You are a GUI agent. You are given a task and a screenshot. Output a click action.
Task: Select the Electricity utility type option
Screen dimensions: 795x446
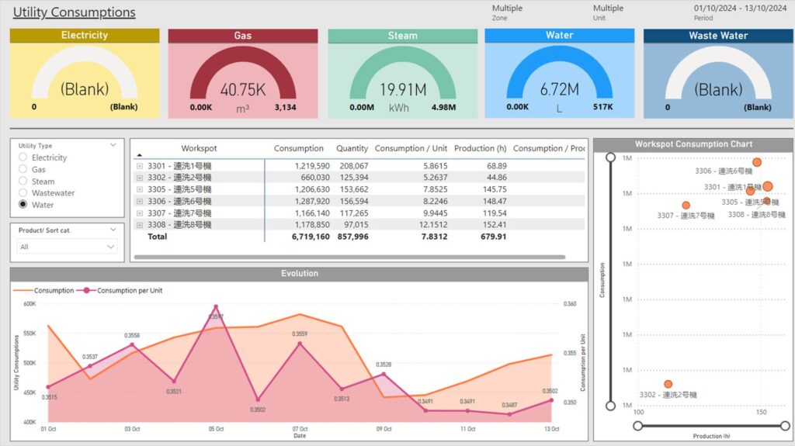click(x=23, y=157)
